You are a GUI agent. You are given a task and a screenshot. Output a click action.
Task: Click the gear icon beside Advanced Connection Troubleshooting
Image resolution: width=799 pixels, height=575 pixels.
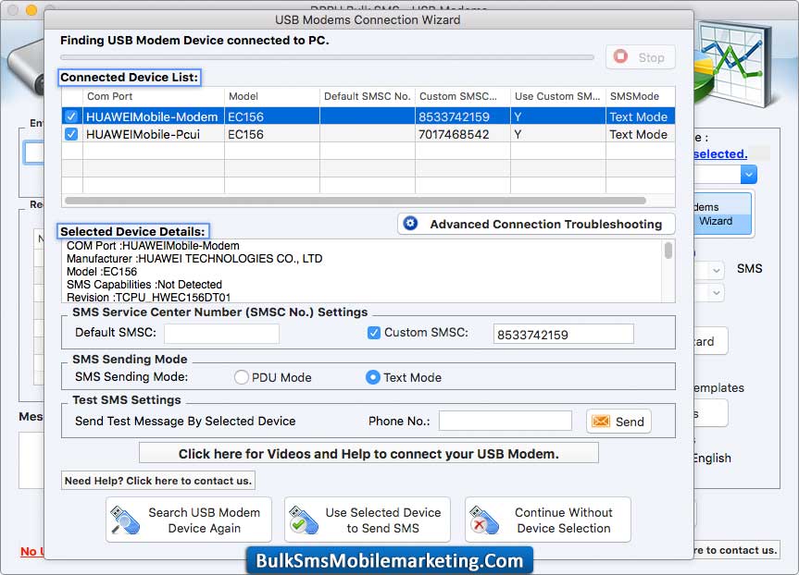tap(410, 224)
